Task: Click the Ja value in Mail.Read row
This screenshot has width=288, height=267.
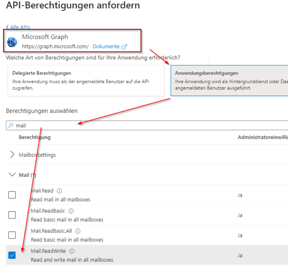Action: pos(240,195)
